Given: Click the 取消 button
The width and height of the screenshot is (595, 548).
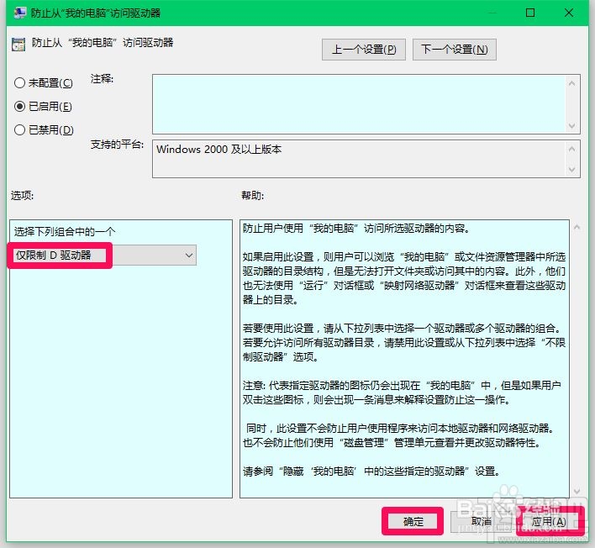Looking at the screenshot, I should [x=482, y=521].
